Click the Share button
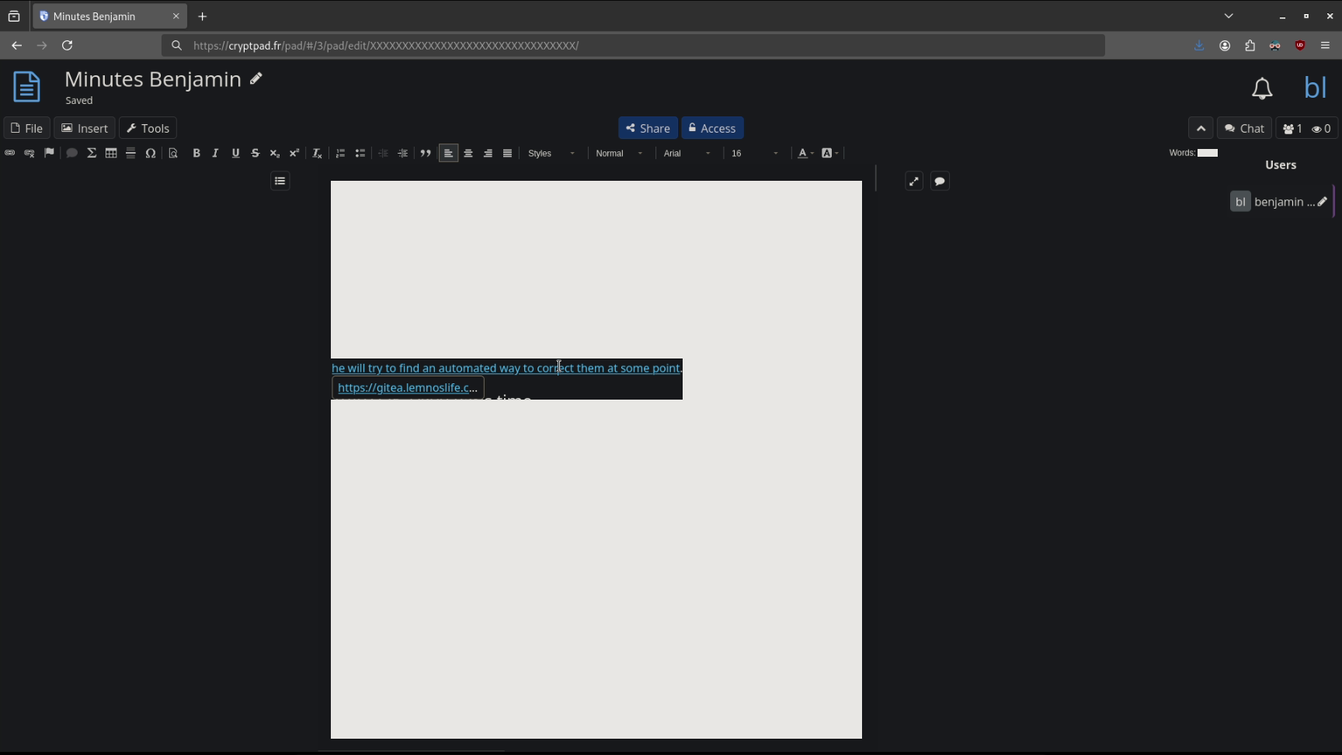The width and height of the screenshot is (1342, 755). 648,128
